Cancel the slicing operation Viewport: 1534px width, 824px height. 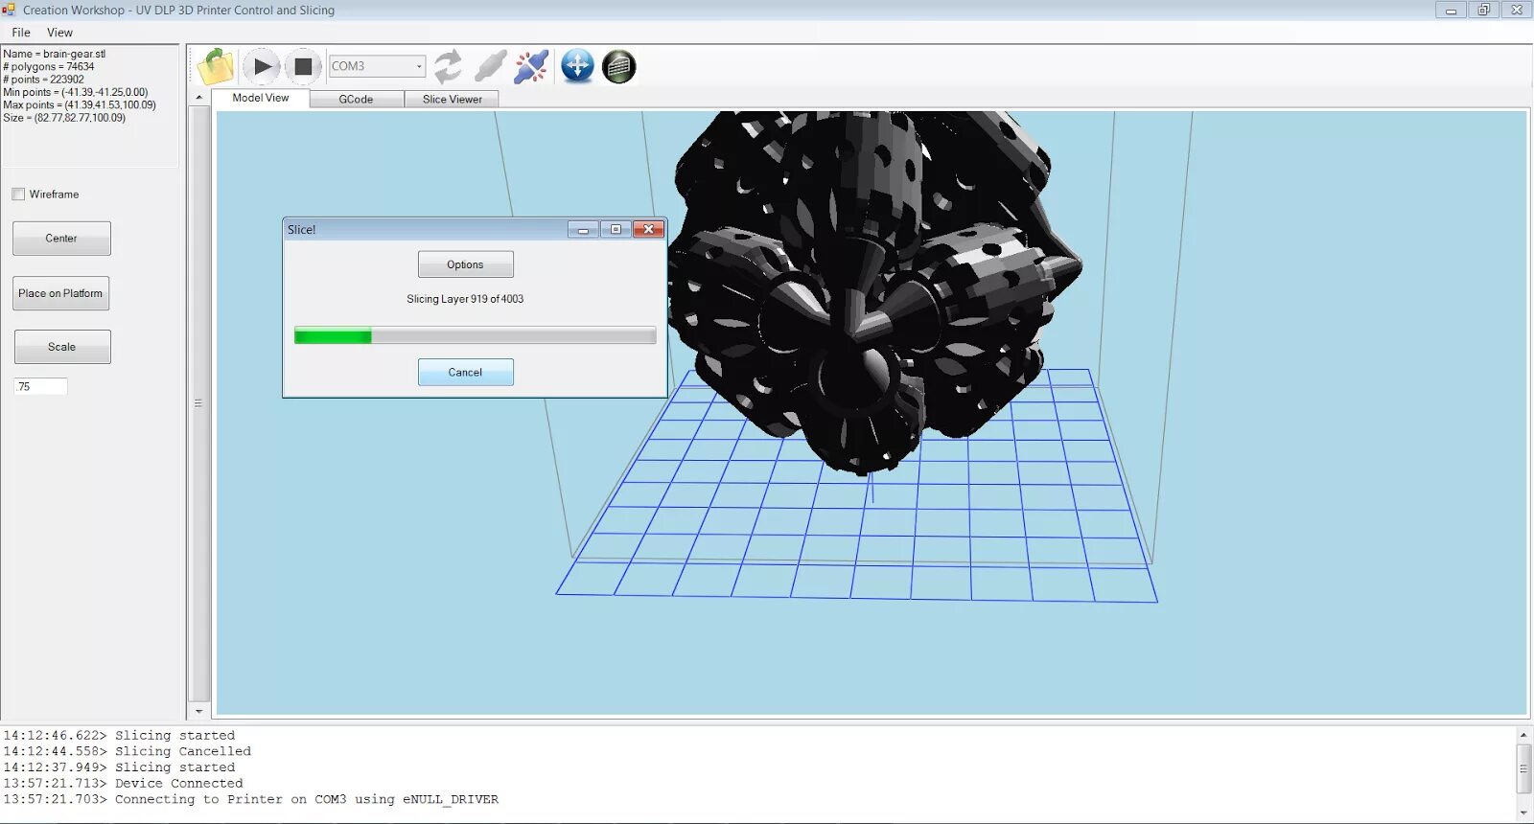pyautogui.click(x=465, y=373)
